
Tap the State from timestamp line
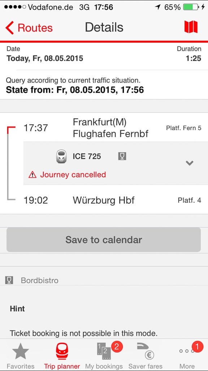pyautogui.click(x=75, y=90)
